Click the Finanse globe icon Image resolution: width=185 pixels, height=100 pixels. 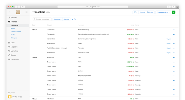[9, 22]
